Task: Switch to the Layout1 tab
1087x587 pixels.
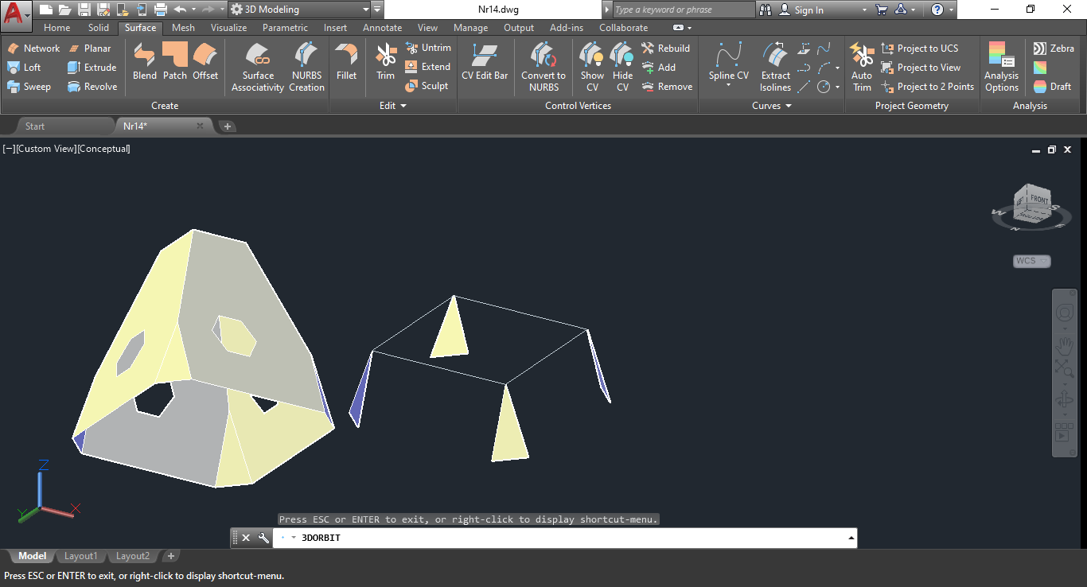Action: pyautogui.click(x=80, y=556)
